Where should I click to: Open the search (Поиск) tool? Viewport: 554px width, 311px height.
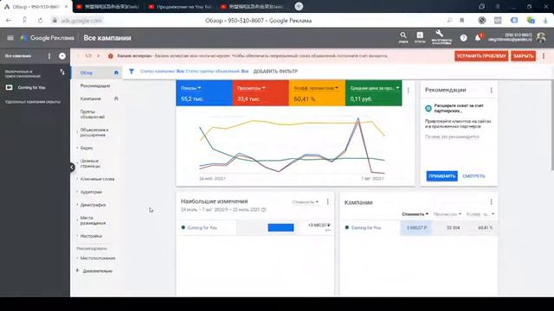[x=403, y=37]
